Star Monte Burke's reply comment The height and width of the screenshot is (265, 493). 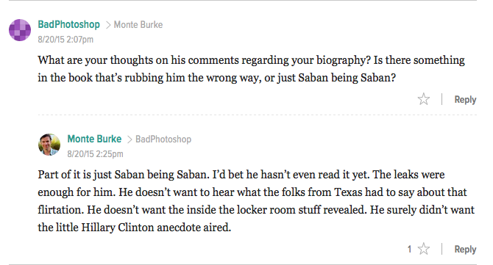click(424, 249)
